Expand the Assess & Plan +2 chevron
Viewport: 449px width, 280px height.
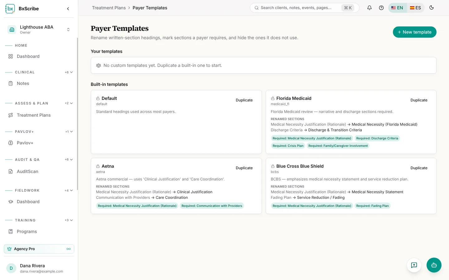69,103
